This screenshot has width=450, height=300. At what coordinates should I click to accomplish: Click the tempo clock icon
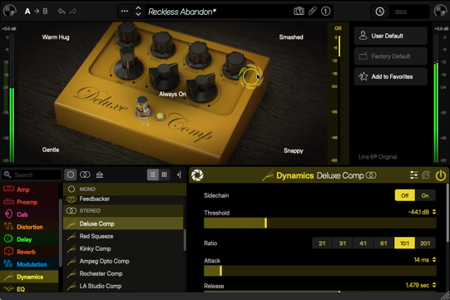coord(379,12)
